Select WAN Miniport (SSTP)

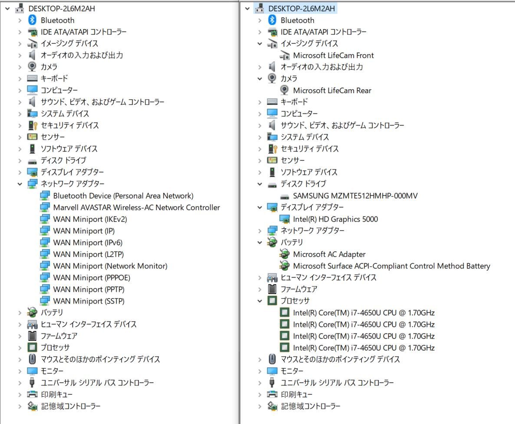(x=89, y=301)
